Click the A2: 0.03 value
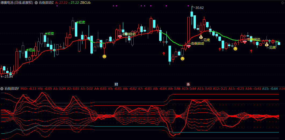 point(73,89)
